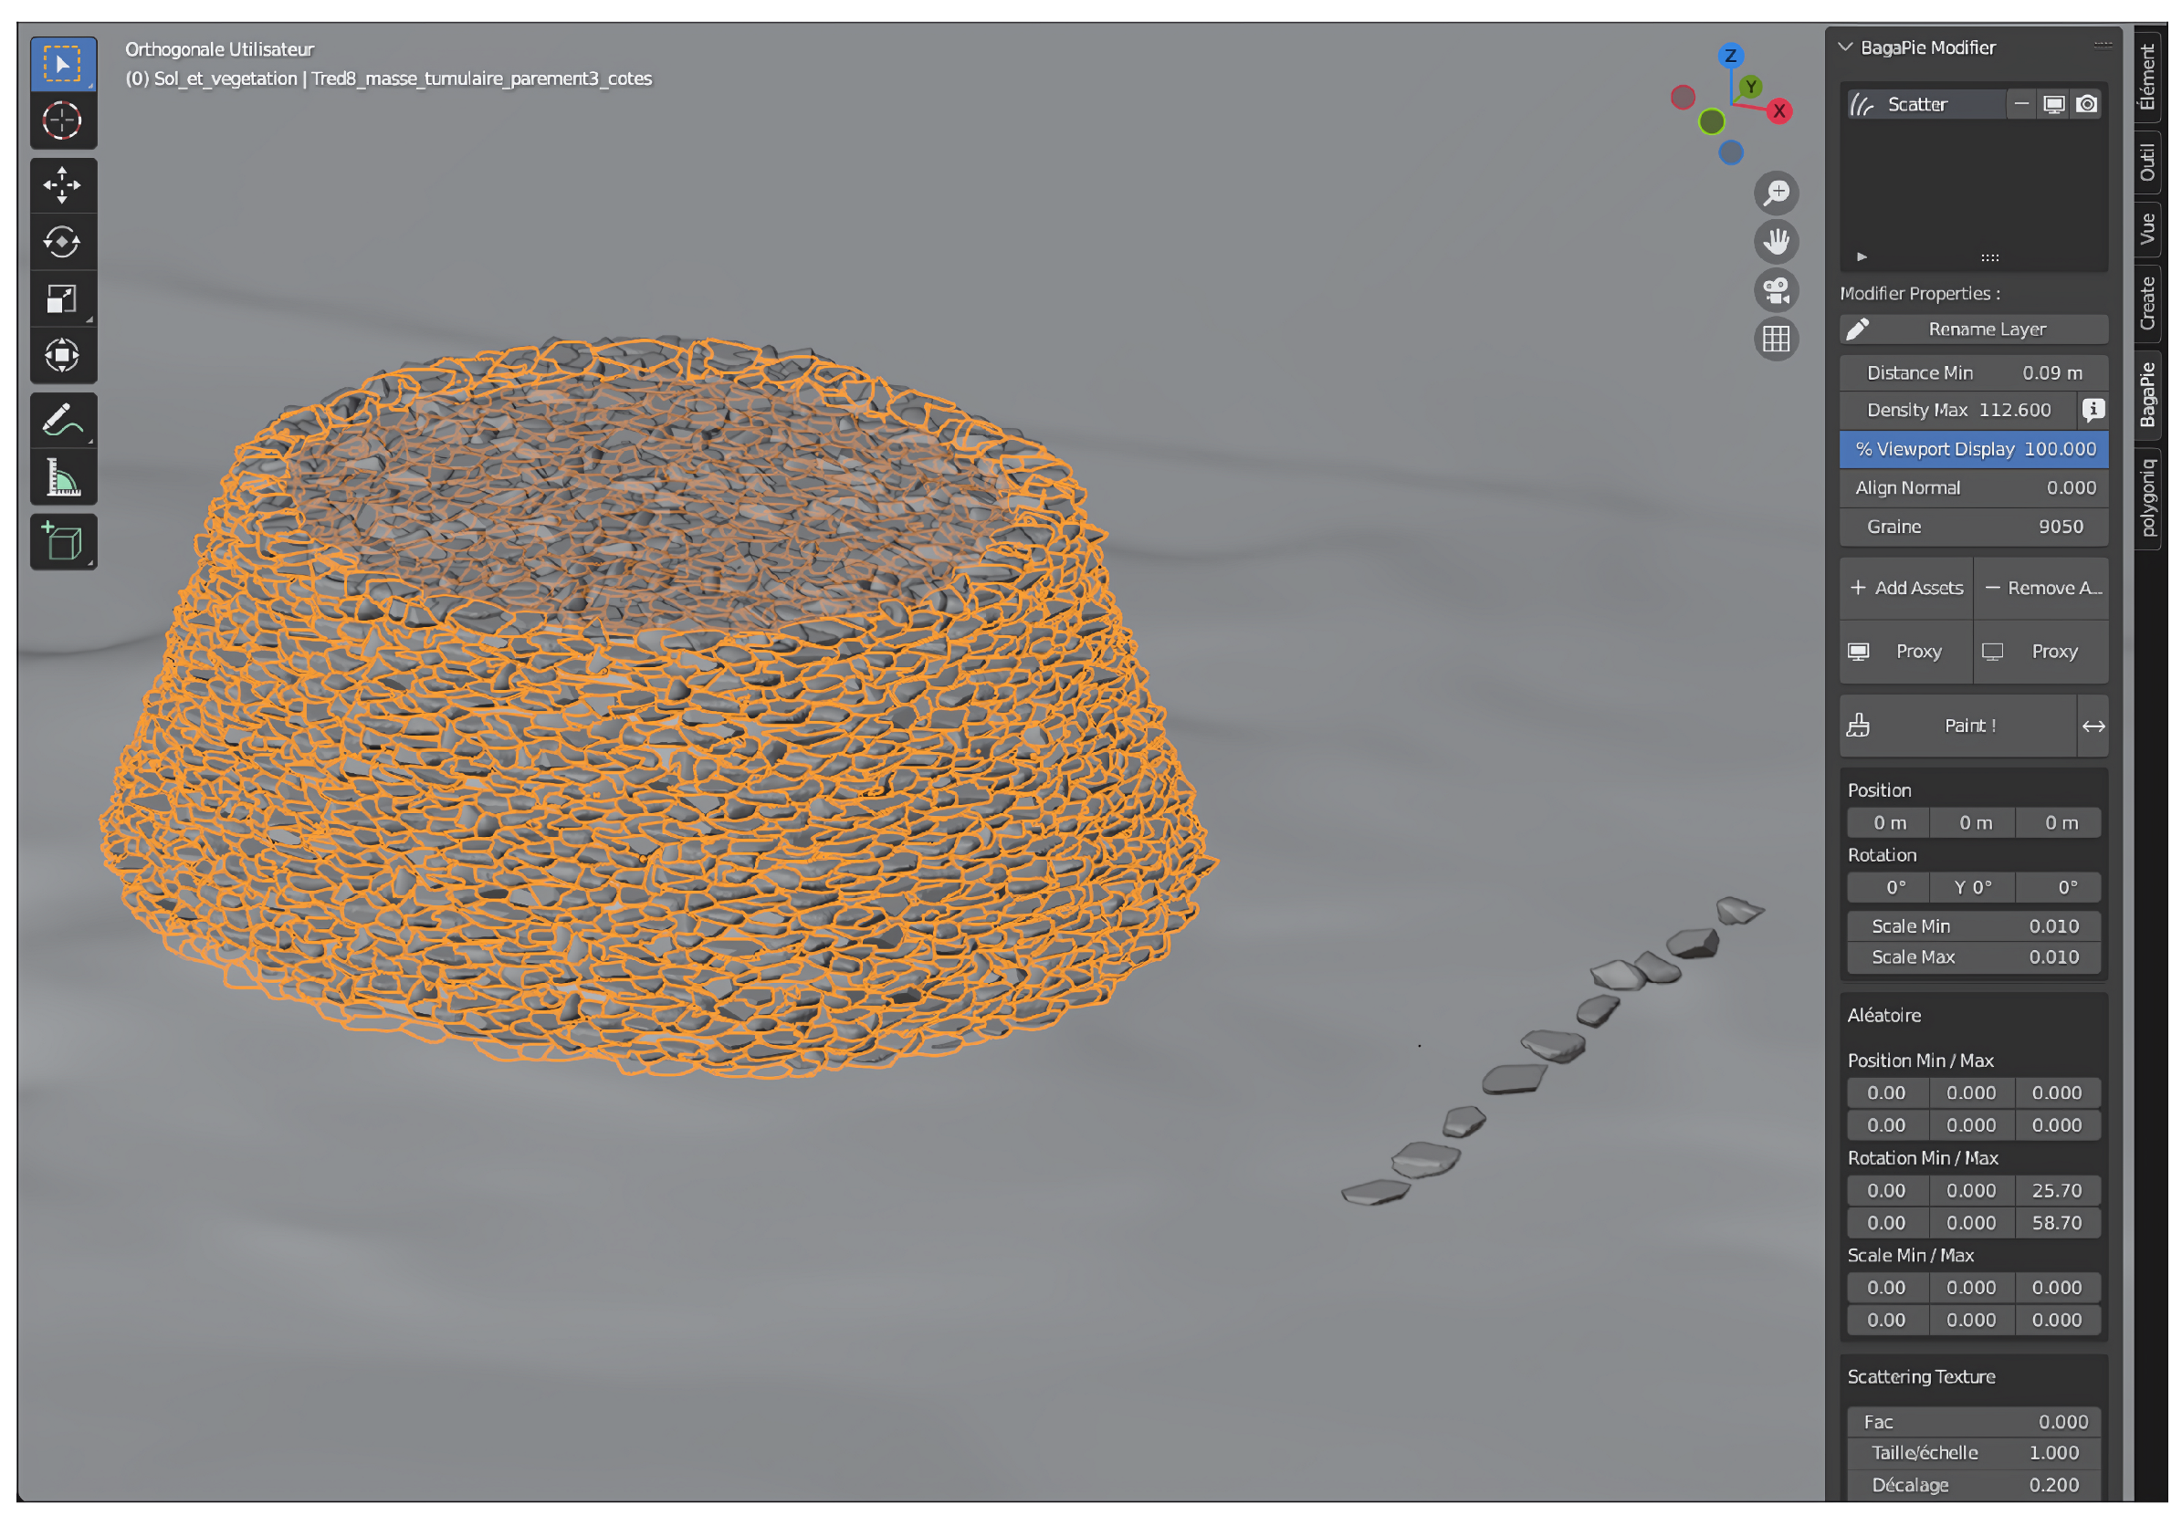Select the Cursor tool in toolbar
2182x1515 pixels.
click(x=63, y=120)
